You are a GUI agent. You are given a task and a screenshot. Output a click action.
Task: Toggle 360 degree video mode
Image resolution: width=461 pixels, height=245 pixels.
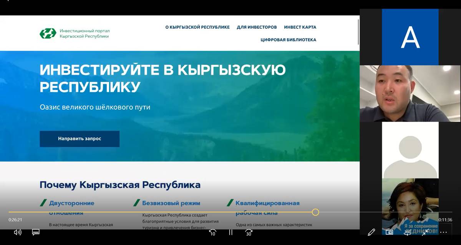tap(407, 232)
